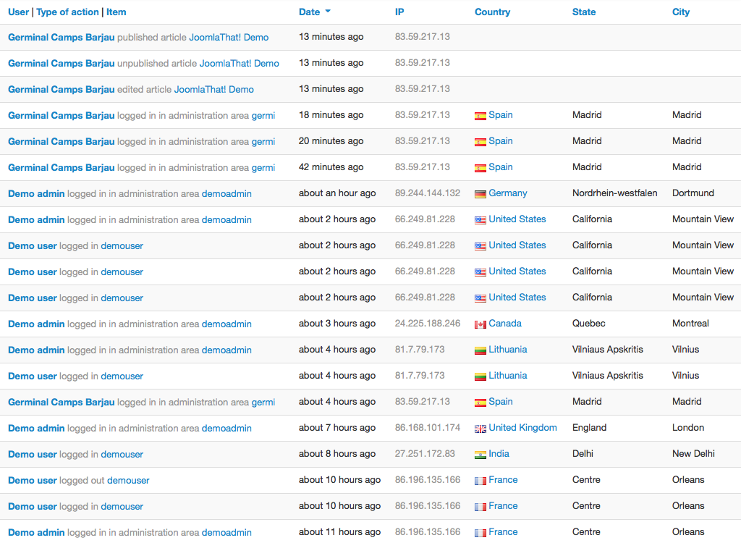
Task: Click the date 'about 7 hours ago'
Action: (x=337, y=427)
